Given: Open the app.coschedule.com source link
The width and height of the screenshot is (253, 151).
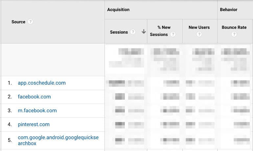Looking at the screenshot, I should [42, 83].
